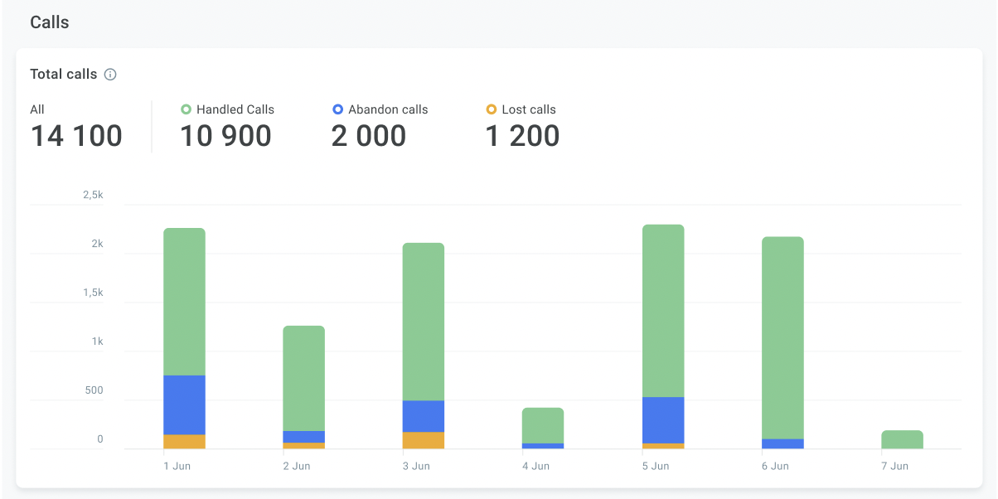
Task: Toggle the Lost calls legend marker
Action: 491,109
